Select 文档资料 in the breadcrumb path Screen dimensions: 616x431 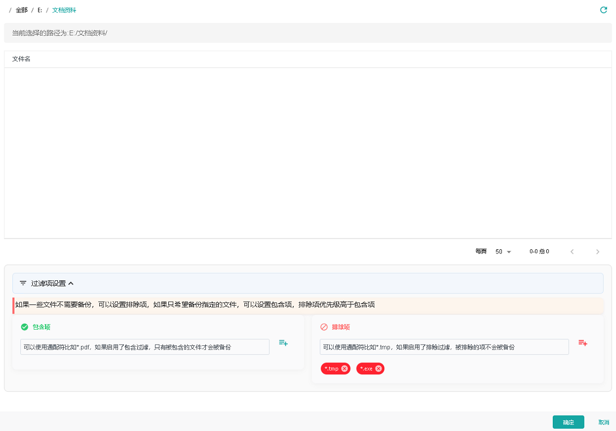64,10
